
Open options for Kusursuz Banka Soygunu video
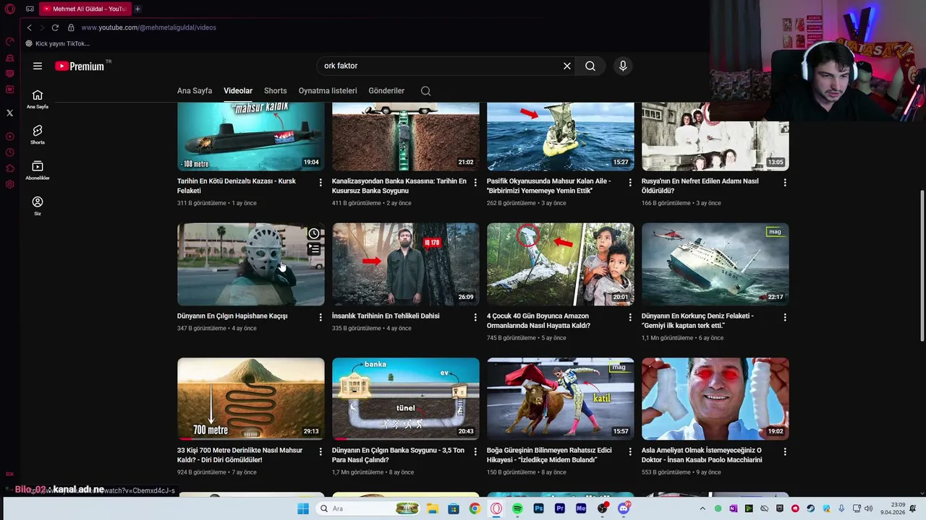click(x=475, y=183)
